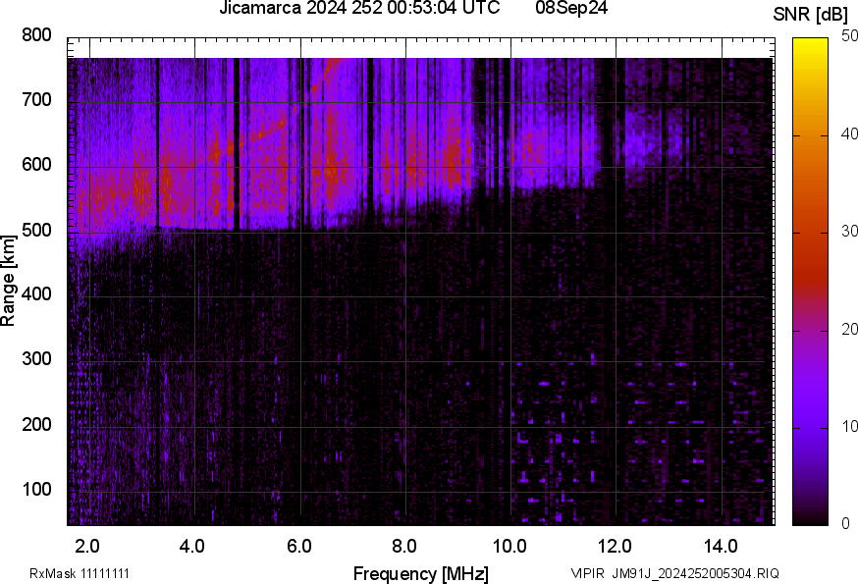Click the 6.0 MHz frequency tick label
Viewport: 858px width, 584px height.
coord(298,546)
